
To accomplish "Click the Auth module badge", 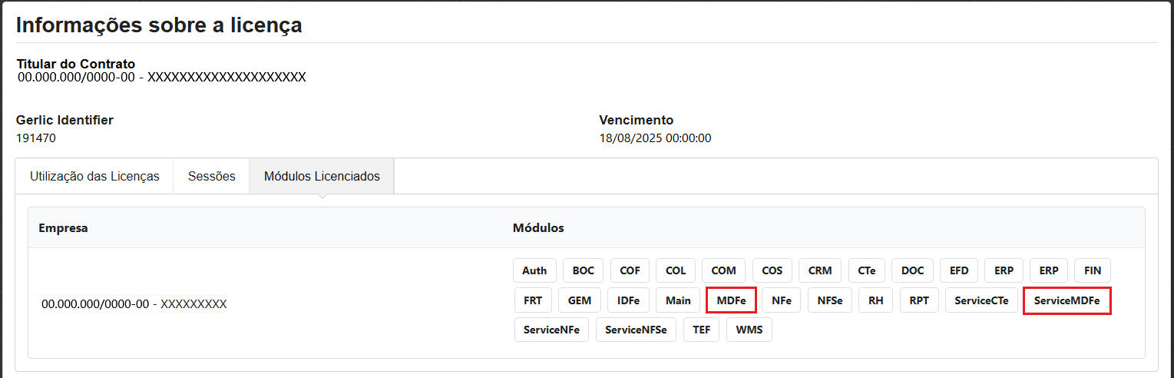I will pos(534,270).
